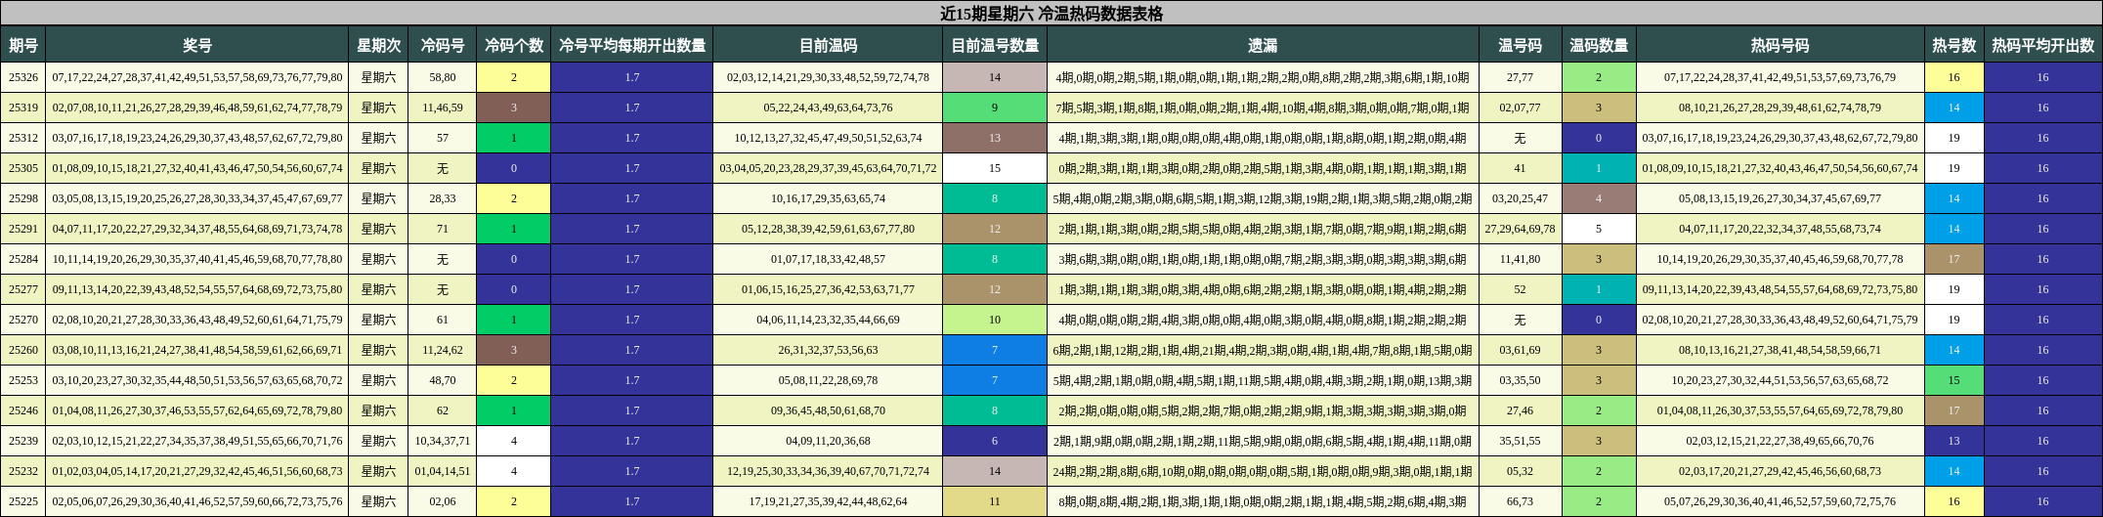Screen dimensions: 2103x517
Task: Click issue number 25225
Action: pos(23,501)
